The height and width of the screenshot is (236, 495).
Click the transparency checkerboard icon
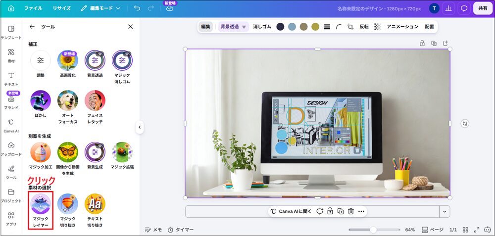tap(377, 27)
